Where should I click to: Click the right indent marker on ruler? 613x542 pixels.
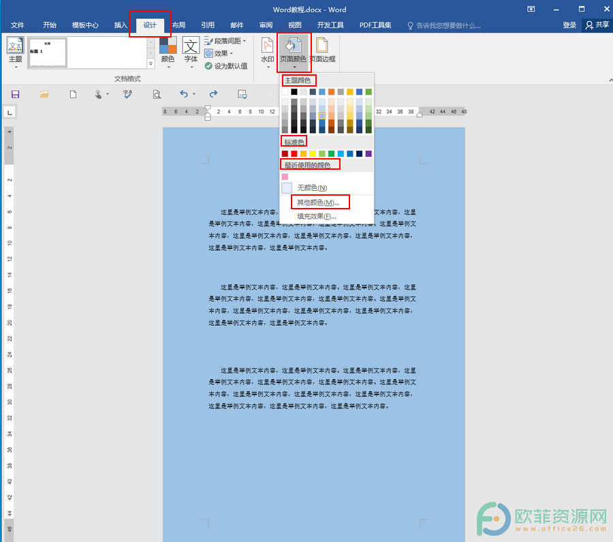tap(420, 115)
